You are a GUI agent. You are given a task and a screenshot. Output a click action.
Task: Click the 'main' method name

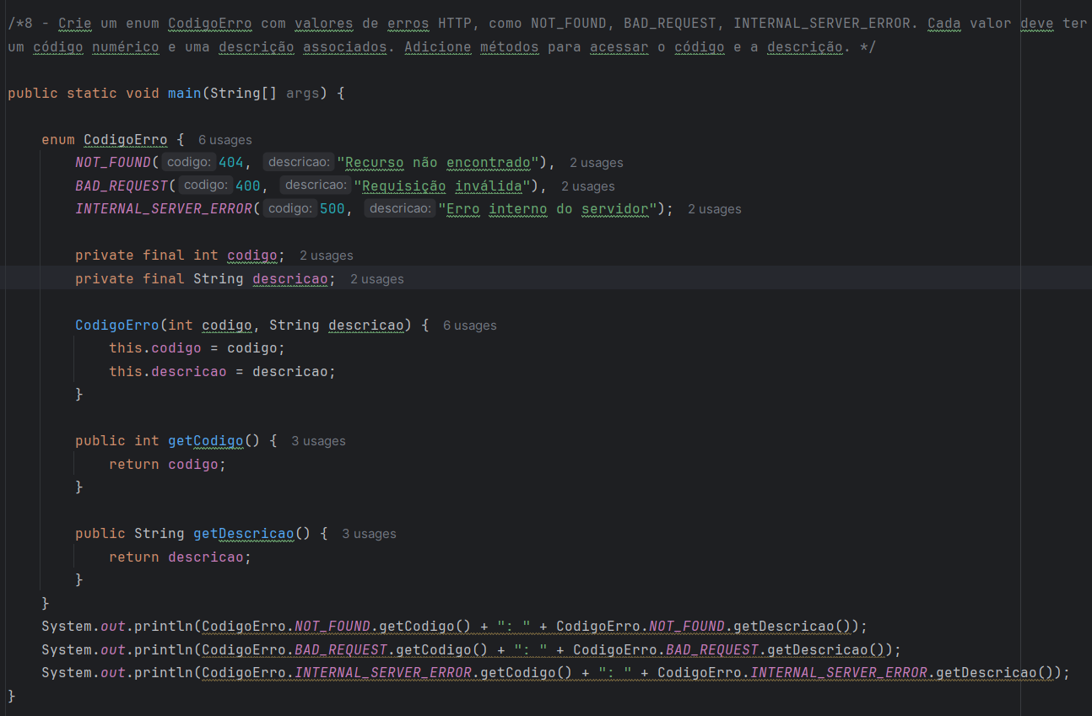click(185, 94)
